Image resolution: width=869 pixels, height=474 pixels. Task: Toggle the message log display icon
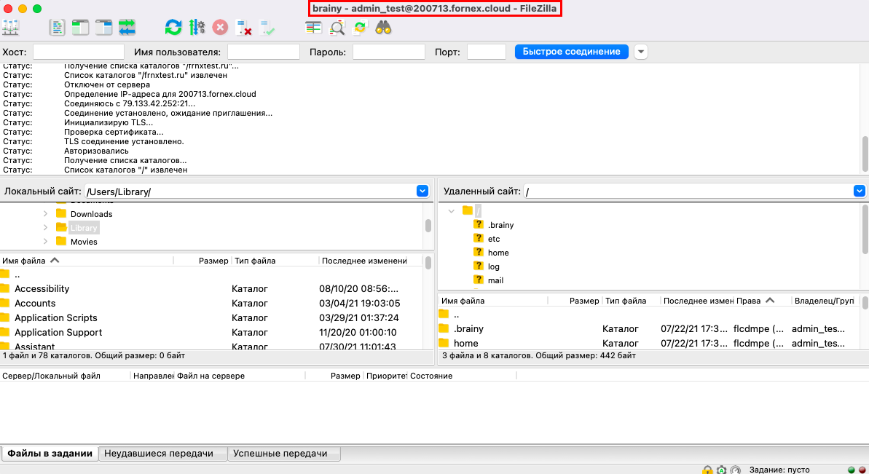[x=57, y=27]
